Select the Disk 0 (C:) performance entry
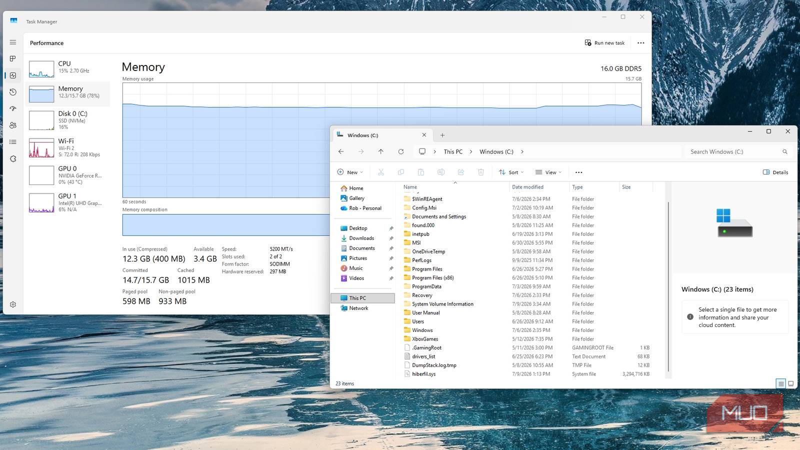 tap(68, 120)
